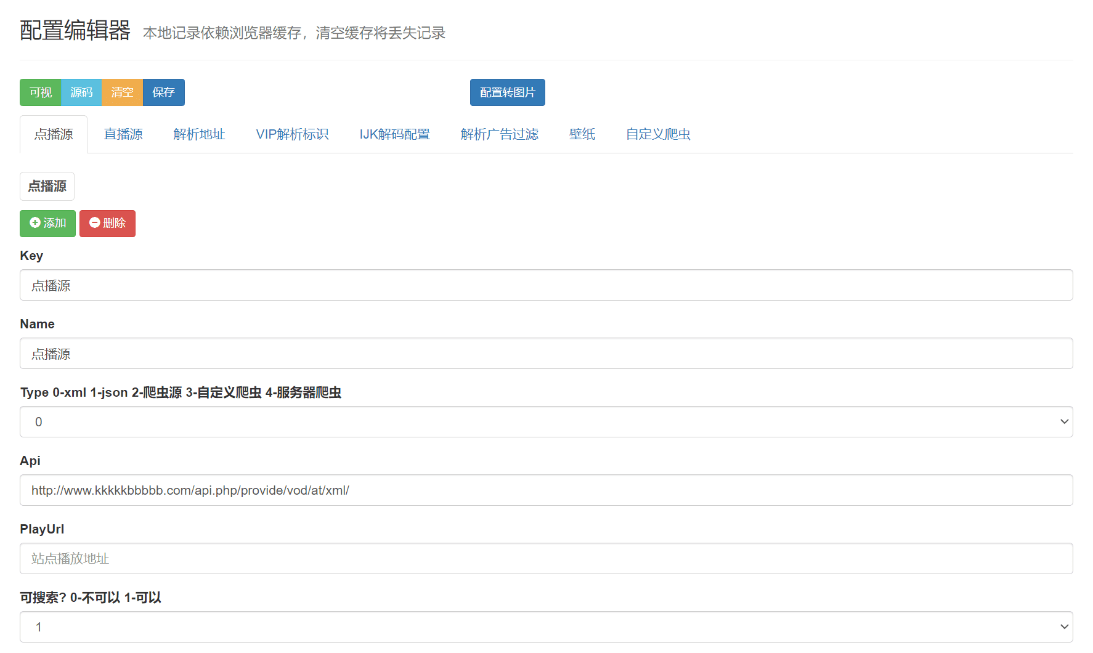Screen dimensions: 1093x653
Task: Open the VIP解析标识 tab
Action: pyautogui.click(x=293, y=134)
